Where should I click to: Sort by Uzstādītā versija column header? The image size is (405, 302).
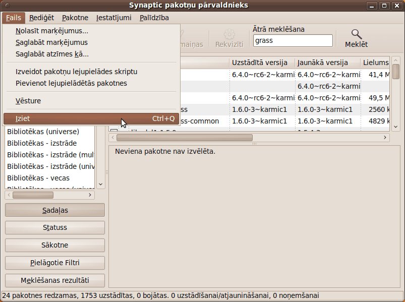262,63
